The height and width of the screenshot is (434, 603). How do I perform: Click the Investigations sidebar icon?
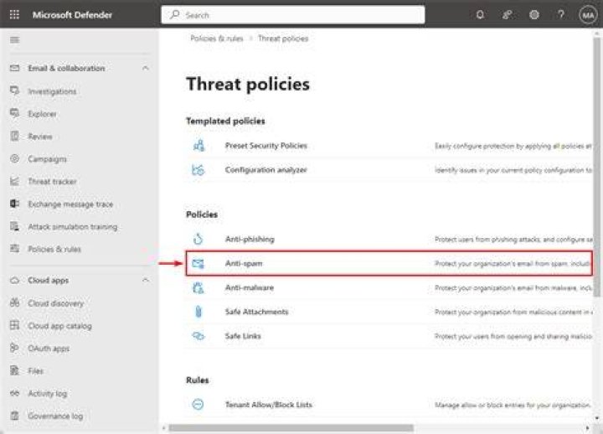click(x=14, y=90)
